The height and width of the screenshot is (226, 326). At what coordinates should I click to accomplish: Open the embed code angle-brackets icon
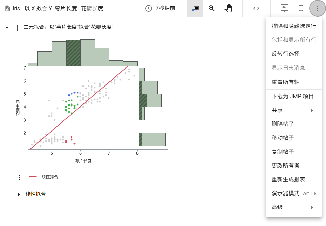tap(256, 8)
